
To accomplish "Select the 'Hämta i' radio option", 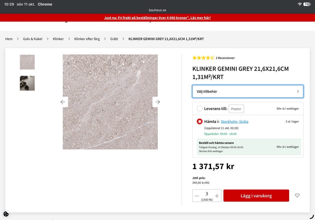I will coord(199,121).
